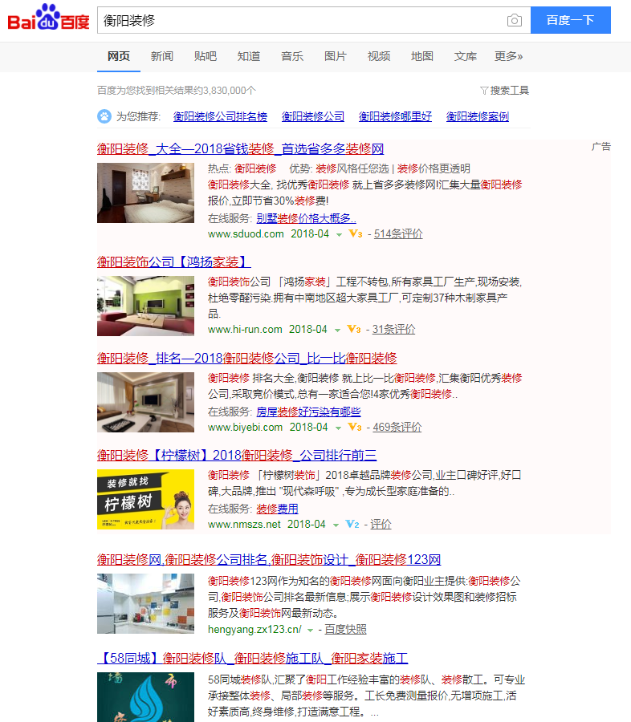Click the V3 badge next to www.sduod.com
This screenshot has width=631, height=722.
356,234
